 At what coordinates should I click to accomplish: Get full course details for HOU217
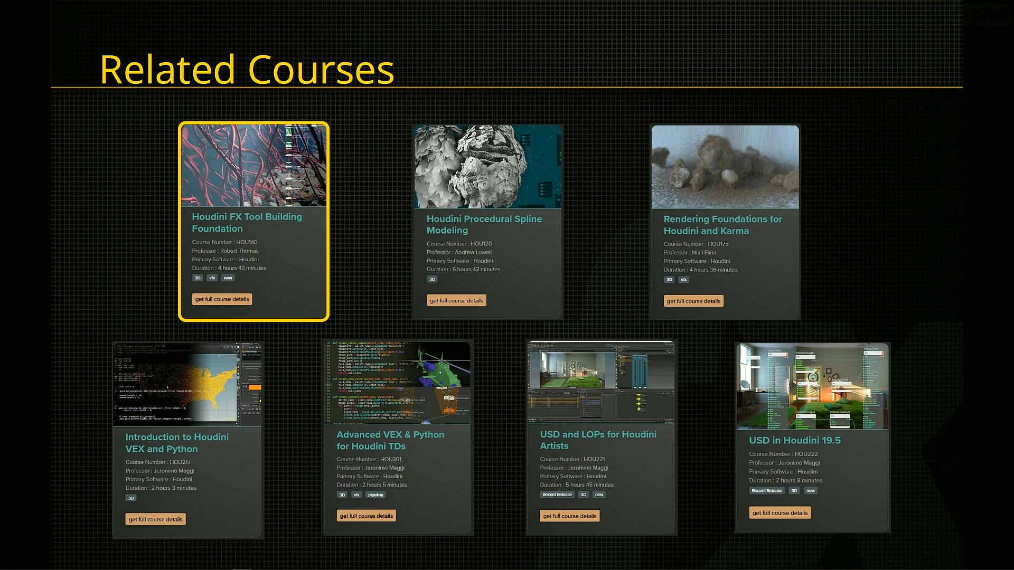tap(155, 519)
